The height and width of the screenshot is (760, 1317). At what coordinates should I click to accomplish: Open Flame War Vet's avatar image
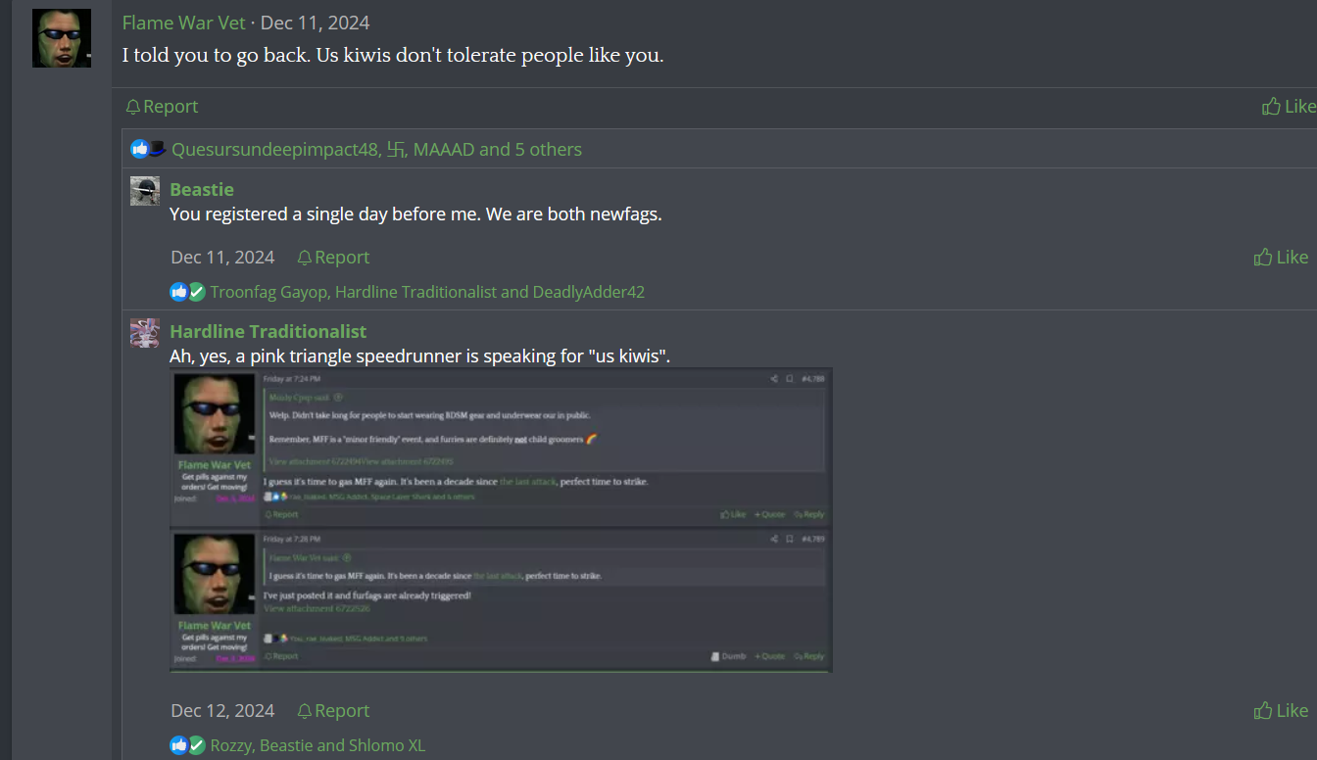click(62, 38)
